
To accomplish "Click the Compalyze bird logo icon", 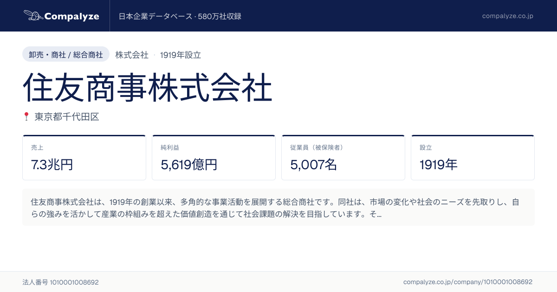I will point(32,16).
